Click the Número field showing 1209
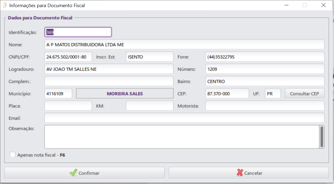Screen dimensions: 334x184 point(265,69)
